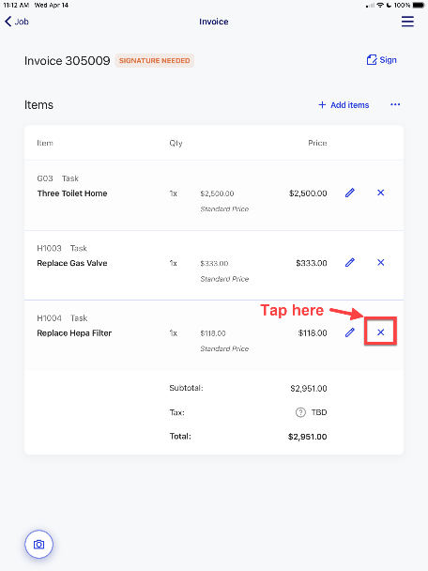Tap the battery icon in status bar
Viewport: 428px width, 571px height.
point(419,5)
